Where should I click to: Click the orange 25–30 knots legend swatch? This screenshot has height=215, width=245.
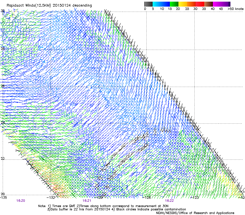(191, 4)
